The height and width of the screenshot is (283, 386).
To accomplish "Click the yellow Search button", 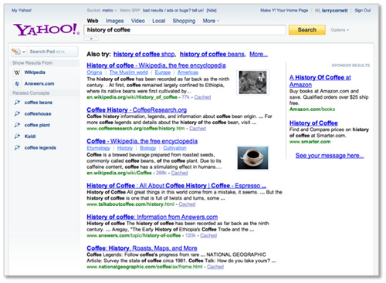I will [x=307, y=30].
